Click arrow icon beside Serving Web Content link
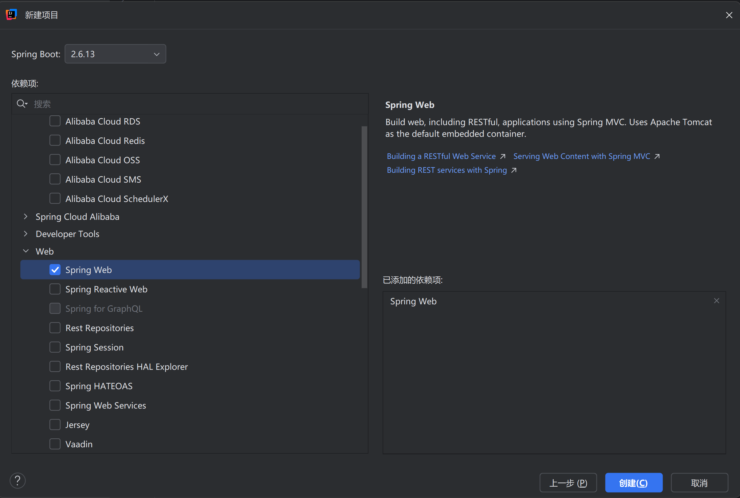Viewport: 740px width, 498px height. click(x=657, y=156)
